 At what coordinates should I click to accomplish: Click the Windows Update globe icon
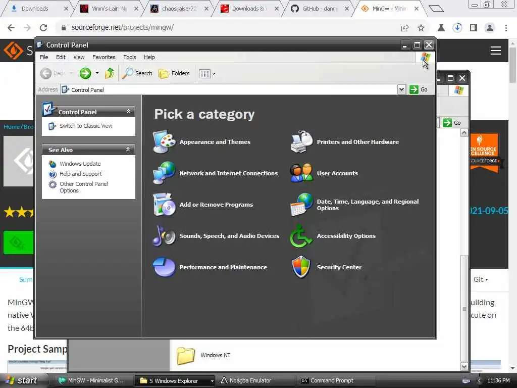coord(53,164)
